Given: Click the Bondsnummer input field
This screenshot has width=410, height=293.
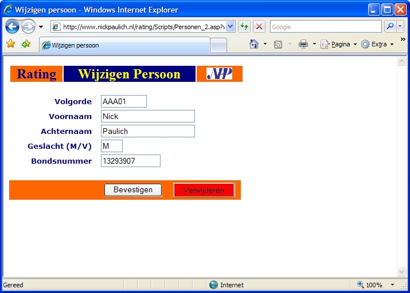Looking at the screenshot, I should coord(130,161).
